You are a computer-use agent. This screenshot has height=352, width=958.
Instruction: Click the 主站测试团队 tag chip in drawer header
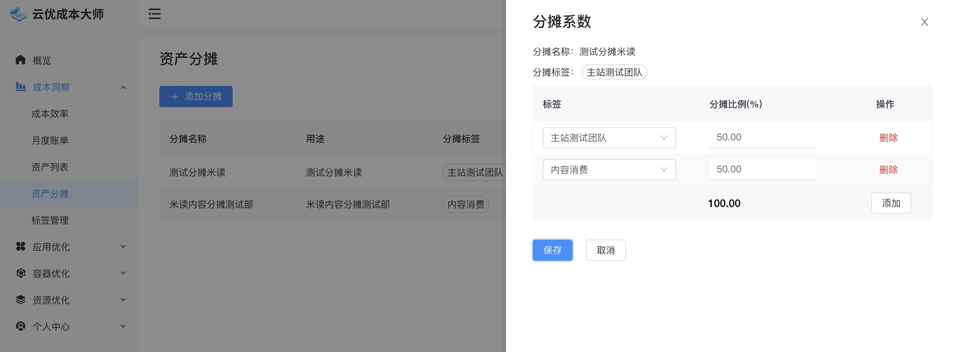click(x=614, y=72)
